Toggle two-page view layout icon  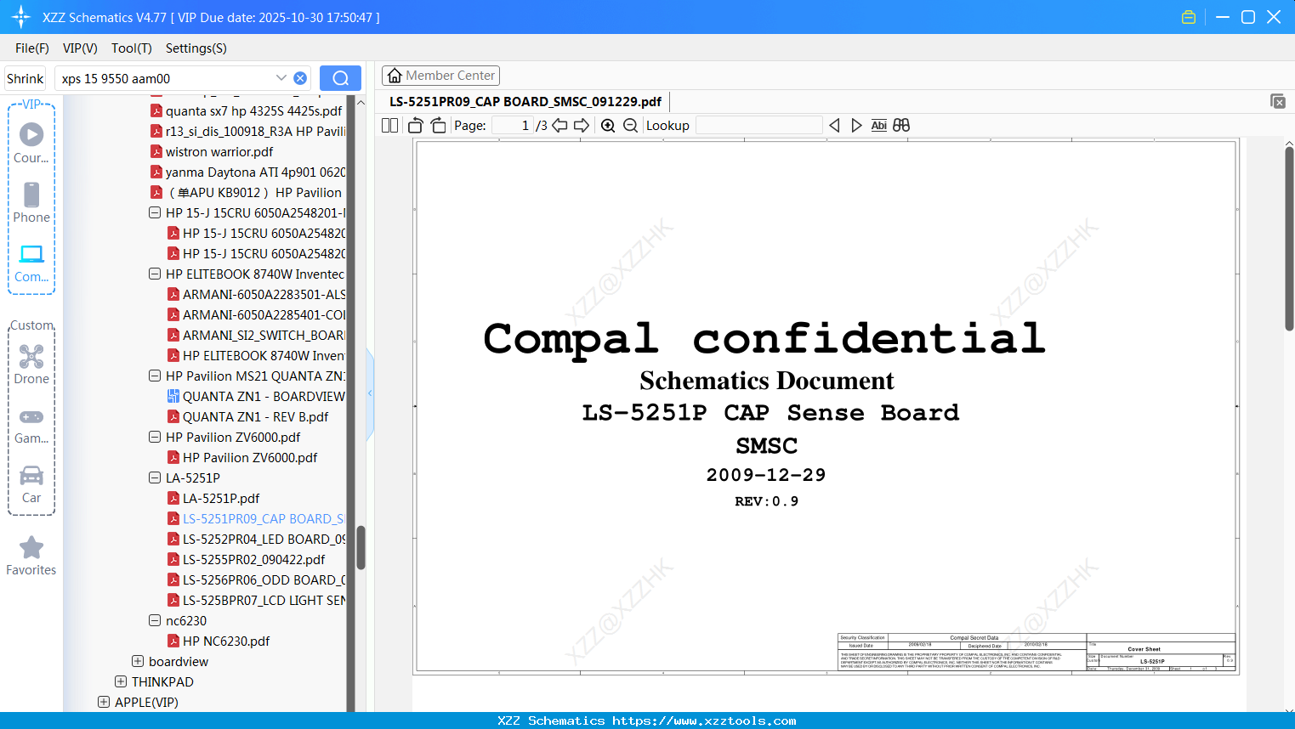(389, 126)
